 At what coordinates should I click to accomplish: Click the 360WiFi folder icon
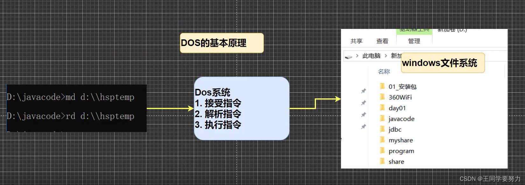tap(382, 97)
